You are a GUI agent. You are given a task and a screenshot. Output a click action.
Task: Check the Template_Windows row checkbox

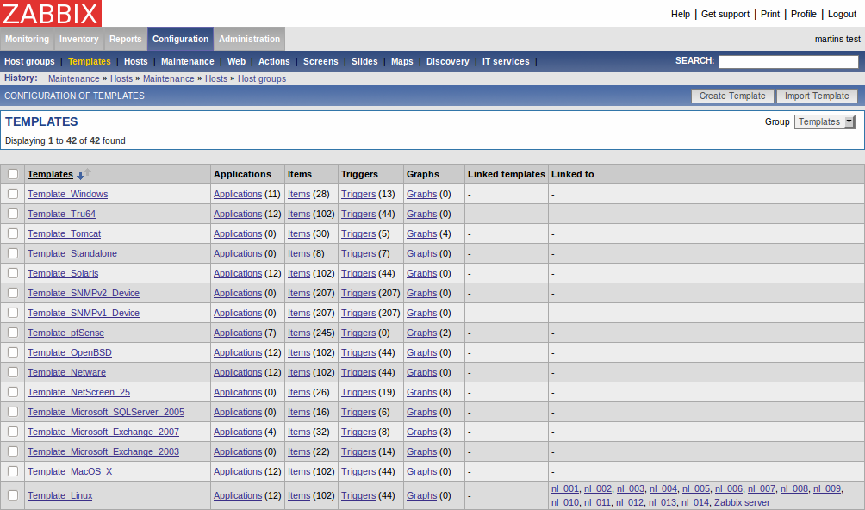click(13, 194)
